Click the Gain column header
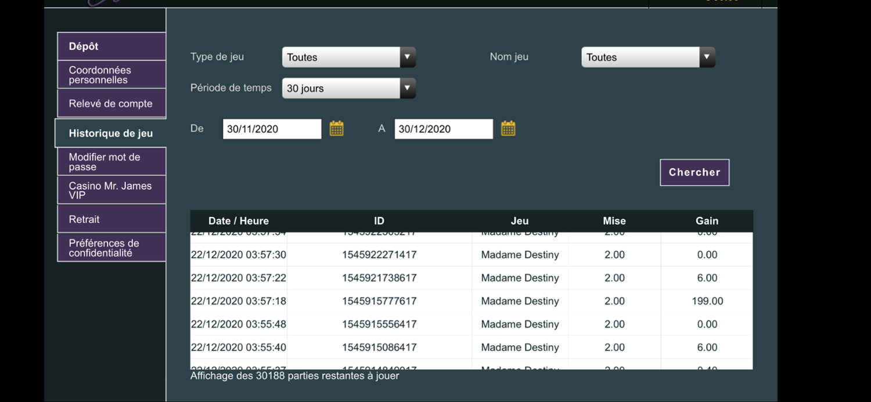The image size is (871, 402). [707, 221]
